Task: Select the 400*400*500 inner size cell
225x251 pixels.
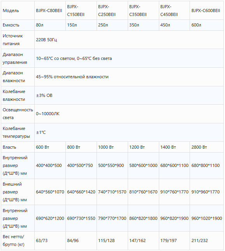Action: (50, 165)
